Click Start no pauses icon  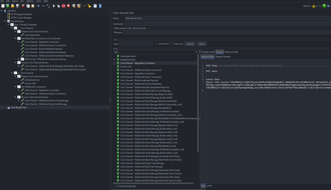pos(59,6)
